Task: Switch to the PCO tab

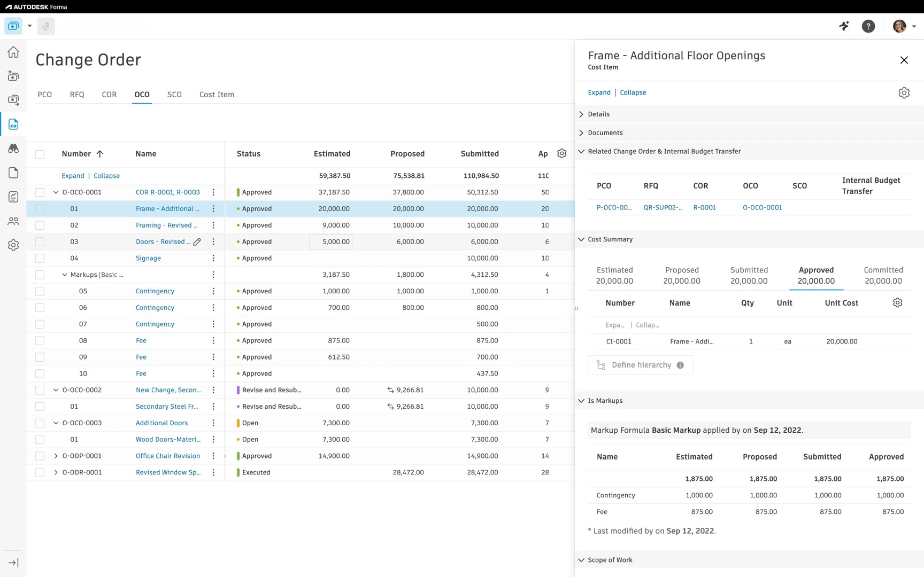Action: (44, 95)
